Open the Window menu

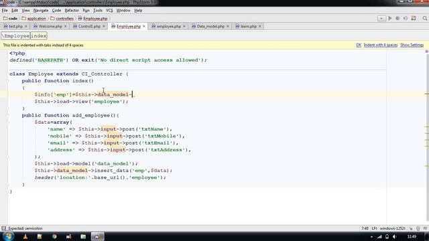point(123,11)
